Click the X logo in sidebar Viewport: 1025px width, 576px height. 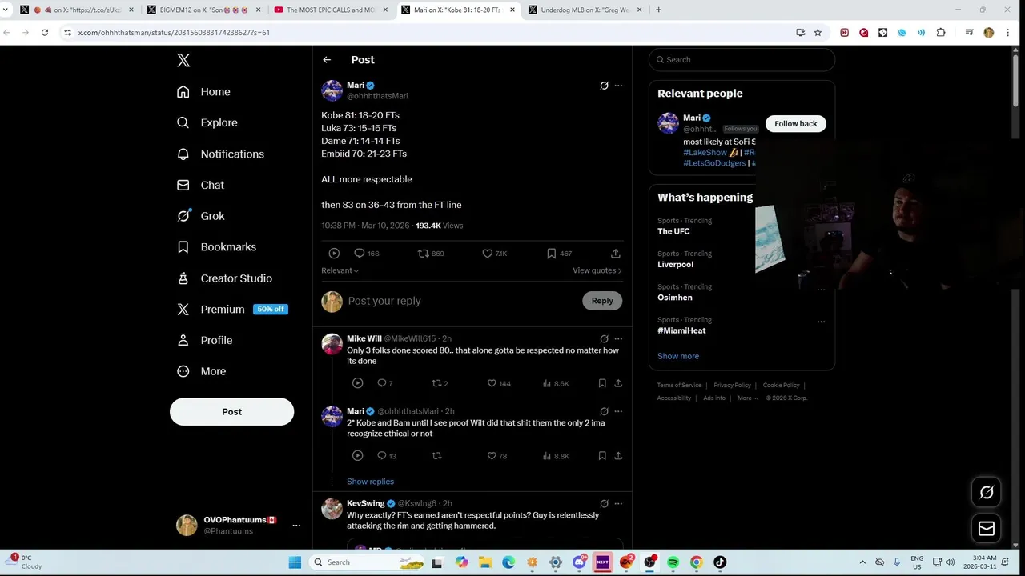(x=183, y=60)
